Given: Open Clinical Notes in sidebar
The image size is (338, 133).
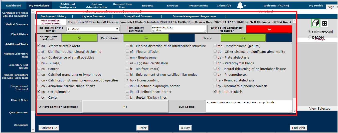Looking at the screenshot, I should pos(20,100).
